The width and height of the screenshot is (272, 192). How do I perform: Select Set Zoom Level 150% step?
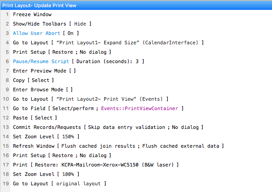46,137
